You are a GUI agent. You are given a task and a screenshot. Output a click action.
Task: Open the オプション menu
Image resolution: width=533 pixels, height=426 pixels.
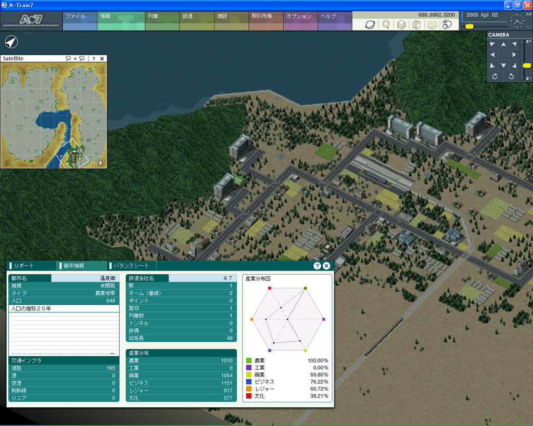pos(300,21)
